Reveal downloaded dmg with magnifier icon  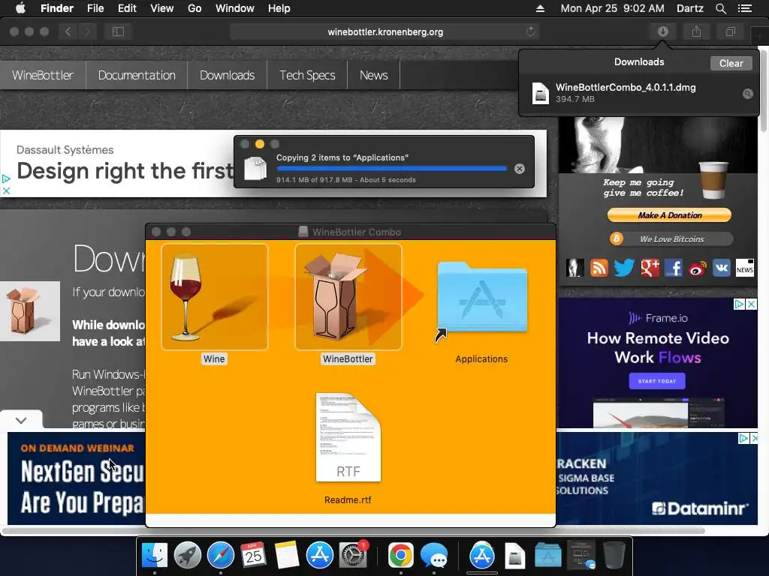(x=747, y=94)
